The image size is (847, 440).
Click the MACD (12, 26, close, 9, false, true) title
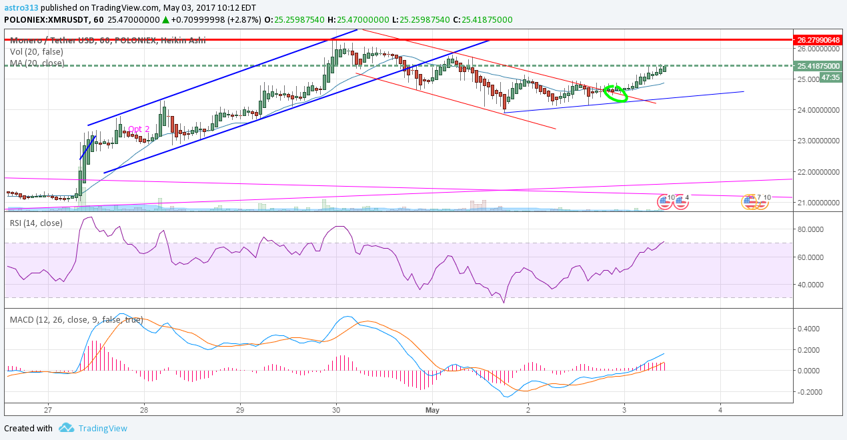coord(76,319)
